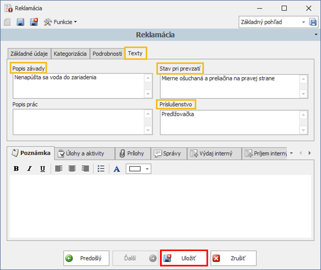Click the save-and-close icon with red X
Image resolution: width=321 pixels, height=270 pixels.
(x=34, y=22)
